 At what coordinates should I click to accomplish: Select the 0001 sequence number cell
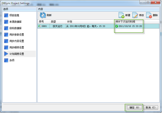[x=44, y=26]
